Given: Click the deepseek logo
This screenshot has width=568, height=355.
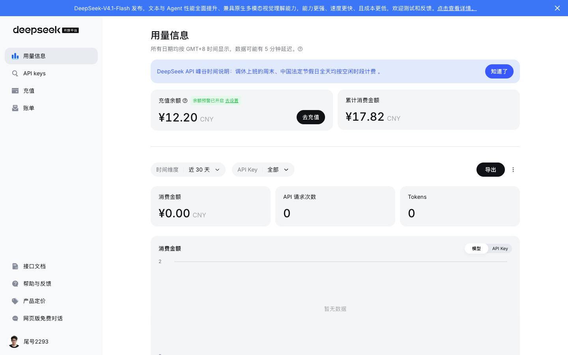Looking at the screenshot, I should pyautogui.click(x=46, y=30).
